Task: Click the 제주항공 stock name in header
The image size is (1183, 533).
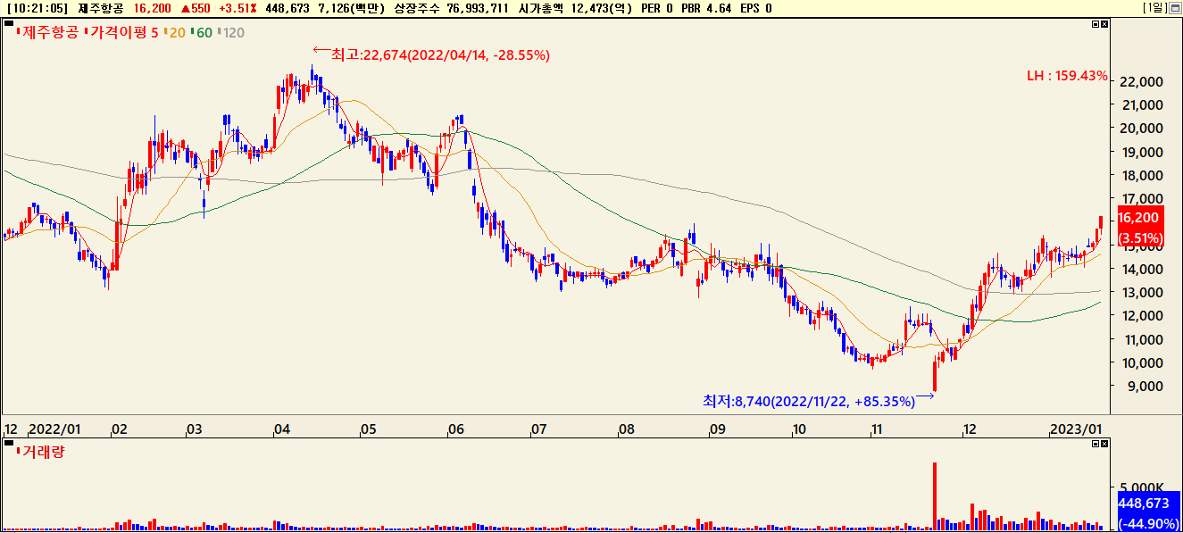Action: pos(102,8)
